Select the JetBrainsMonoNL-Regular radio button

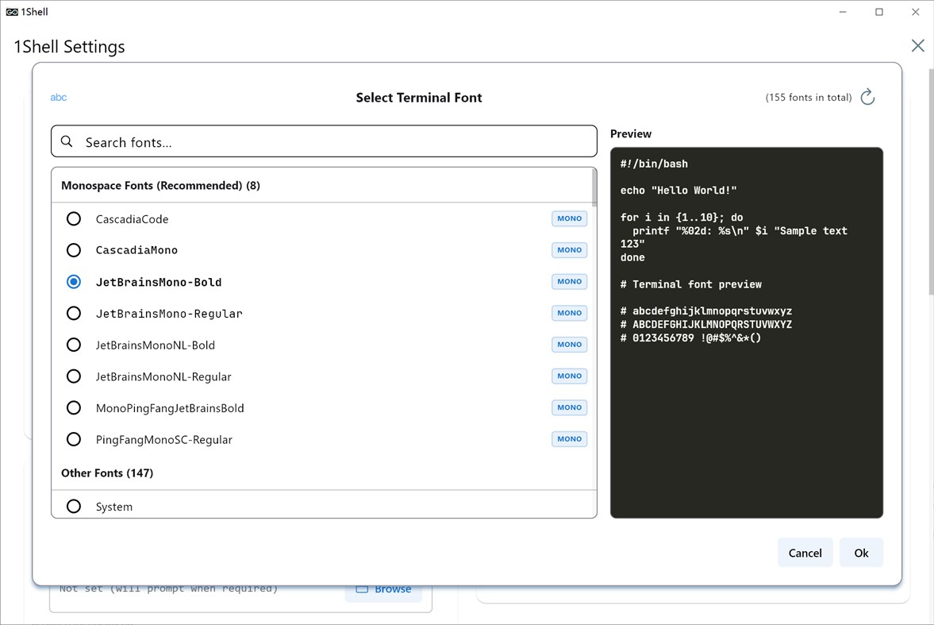pos(74,376)
